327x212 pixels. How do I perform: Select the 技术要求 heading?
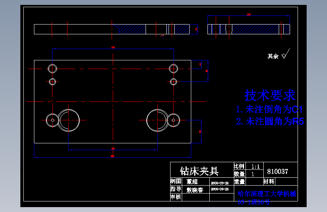tap(270, 95)
